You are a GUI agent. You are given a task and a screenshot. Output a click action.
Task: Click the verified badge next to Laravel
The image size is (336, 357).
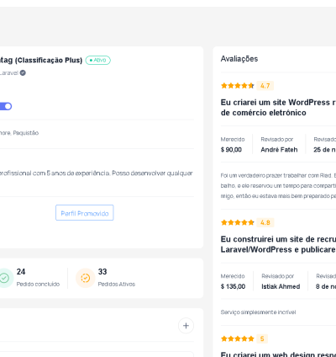23,73
